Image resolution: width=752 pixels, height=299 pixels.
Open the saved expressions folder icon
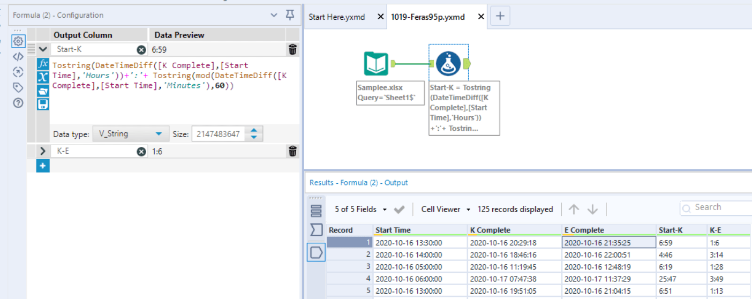[43, 91]
